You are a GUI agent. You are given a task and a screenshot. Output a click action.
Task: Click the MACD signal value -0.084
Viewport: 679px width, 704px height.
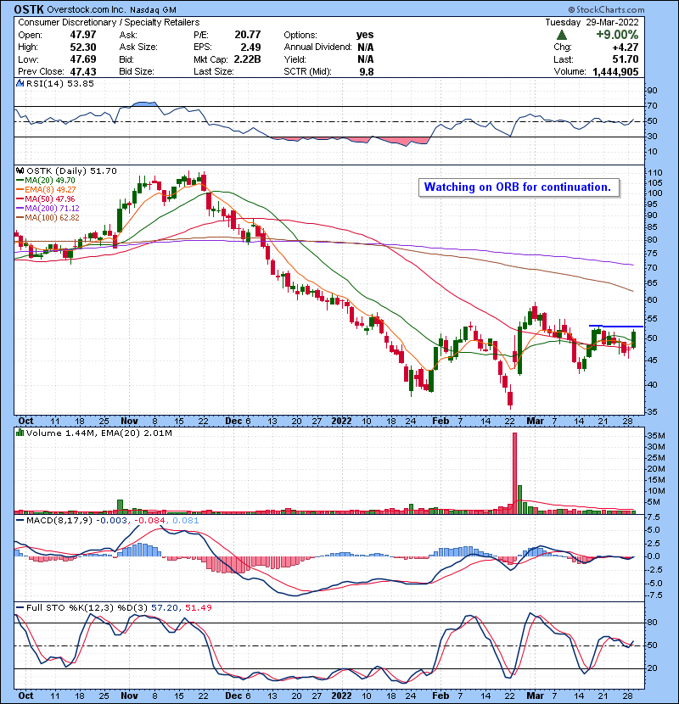pyautogui.click(x=150, y=521)
